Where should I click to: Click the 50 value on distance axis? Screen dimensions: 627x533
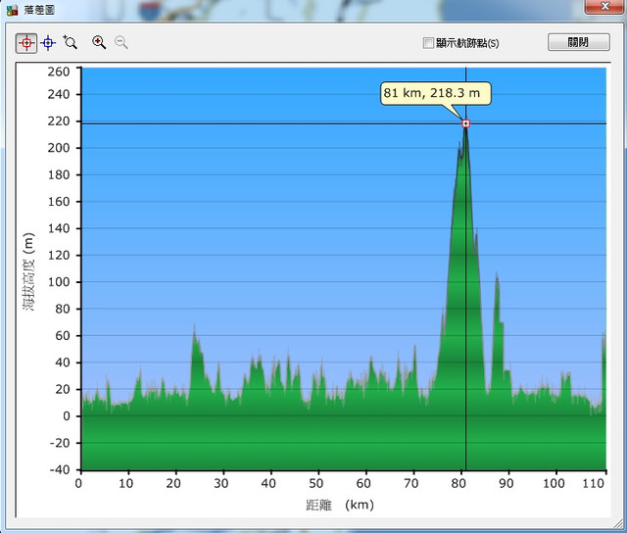pyautogui.click(x=315, y=483)
